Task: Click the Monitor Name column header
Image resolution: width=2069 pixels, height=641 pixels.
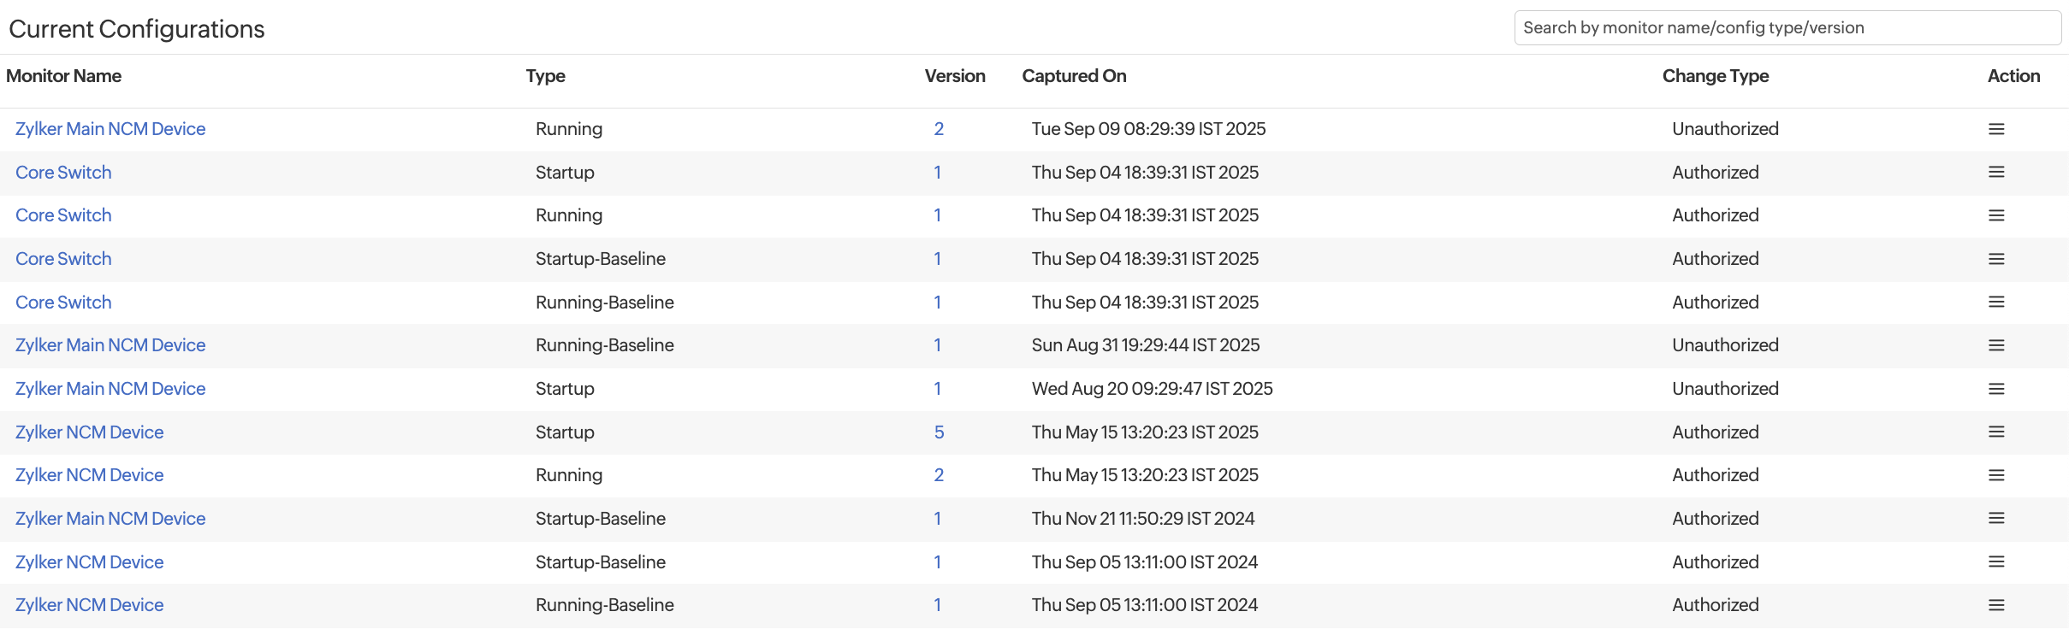Action: click(x=63, y=76)
